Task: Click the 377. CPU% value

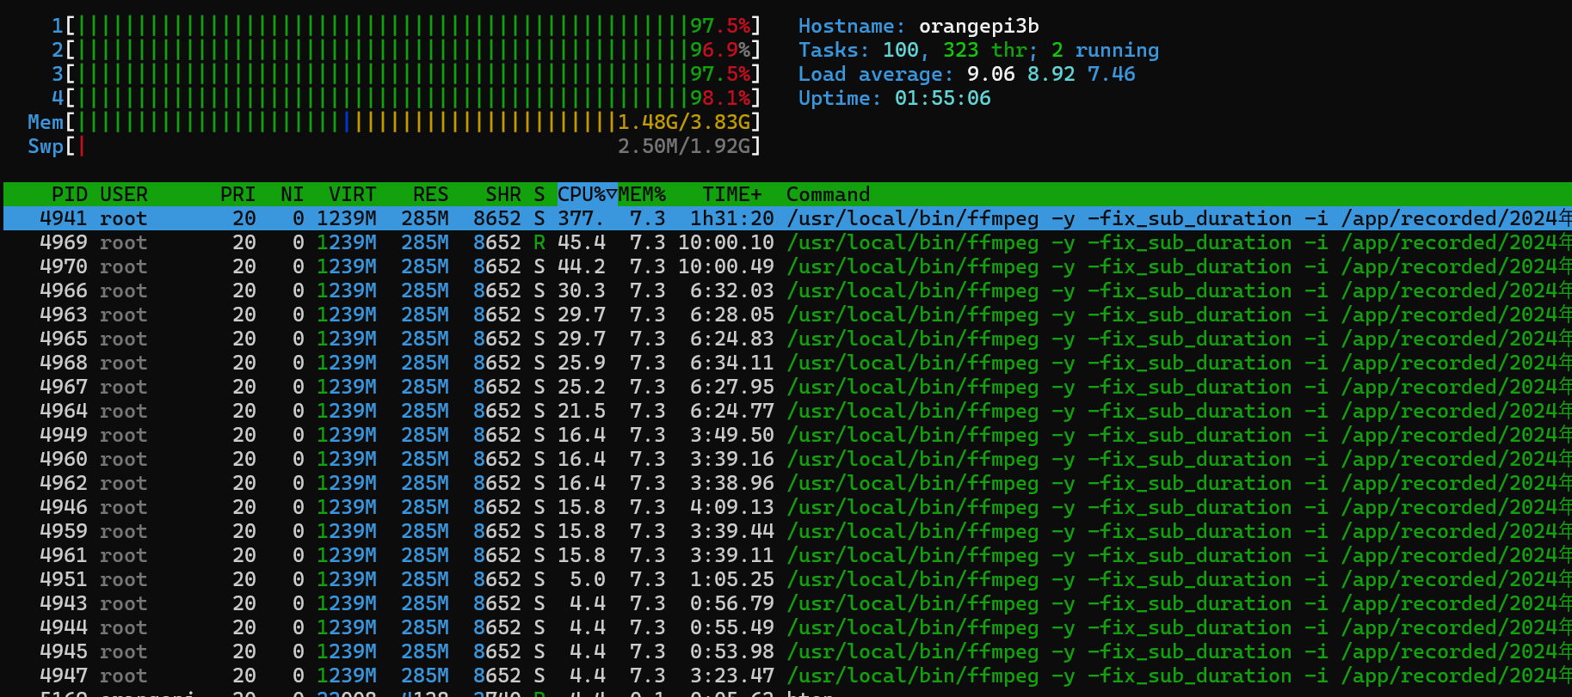Action: [582, 218]
